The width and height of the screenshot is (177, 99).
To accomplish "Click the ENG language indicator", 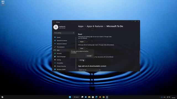I will tap(165, 97).
